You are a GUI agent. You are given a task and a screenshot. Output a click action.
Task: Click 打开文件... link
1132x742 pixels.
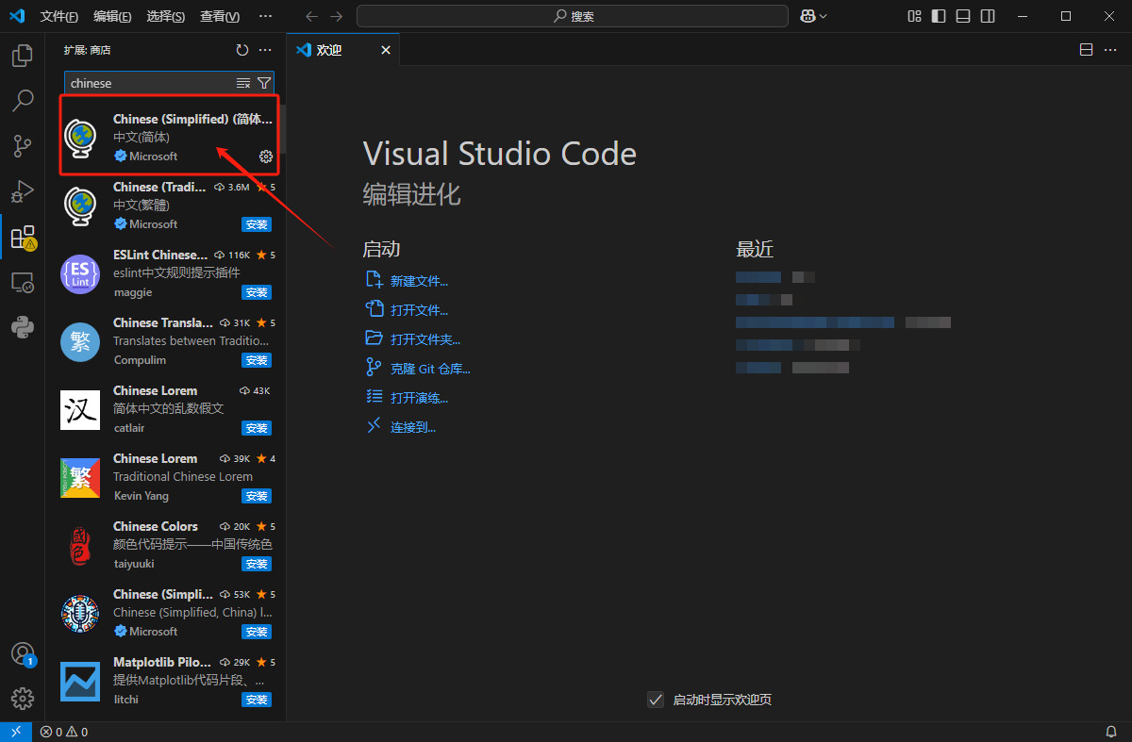pyautogui.click(x=419, y=310)
